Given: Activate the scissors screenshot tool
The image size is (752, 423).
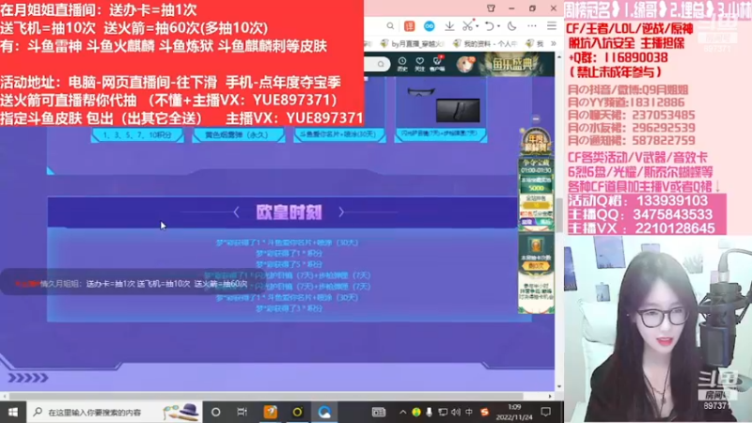Looking at the screenshot, I should point(466,26).
